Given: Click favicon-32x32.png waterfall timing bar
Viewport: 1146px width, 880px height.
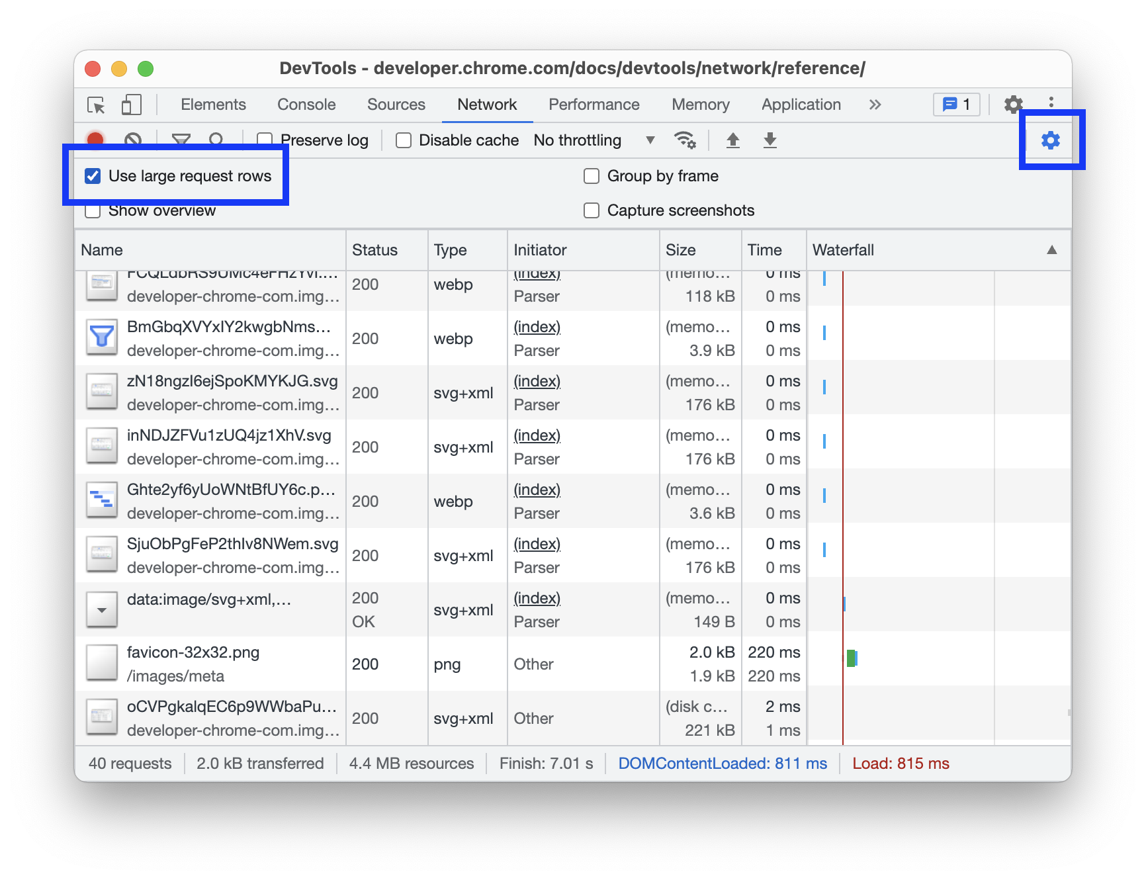Looking at the screenshot, I should pos(852,658).
